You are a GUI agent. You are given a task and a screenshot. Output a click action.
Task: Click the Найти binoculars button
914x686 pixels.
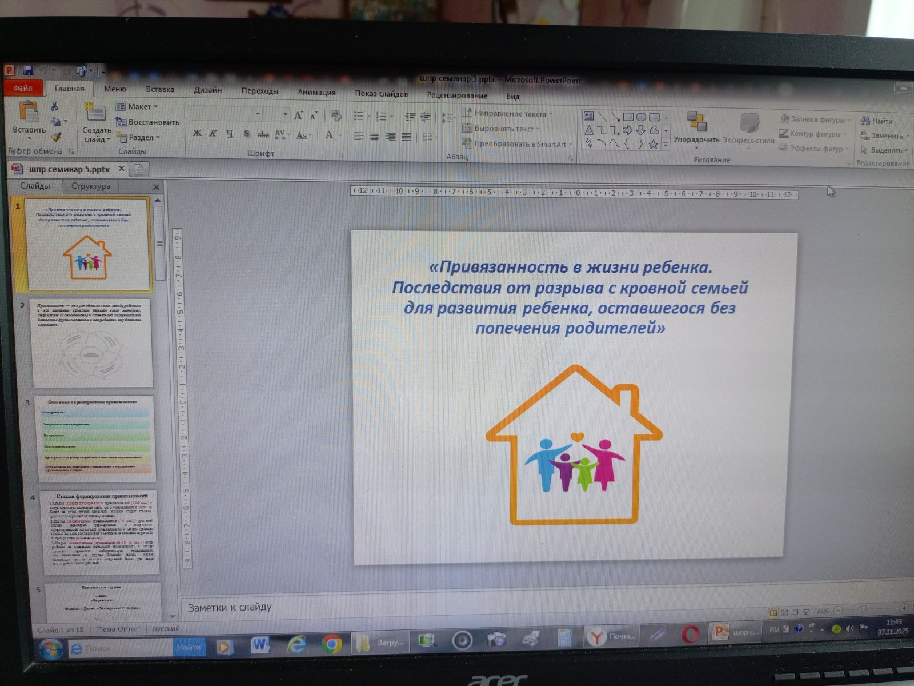tap(877, 121)
